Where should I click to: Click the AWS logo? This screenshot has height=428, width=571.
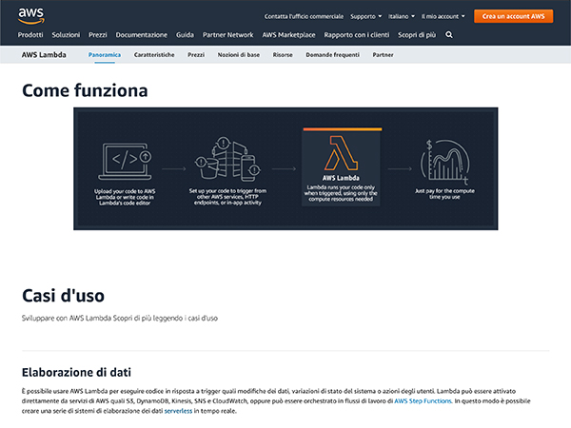31,16
